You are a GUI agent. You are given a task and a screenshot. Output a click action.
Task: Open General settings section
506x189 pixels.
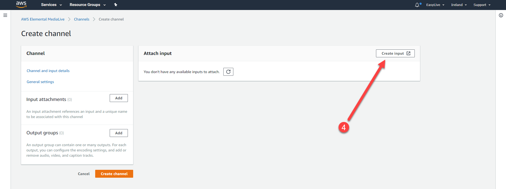[x=40, y=82]
